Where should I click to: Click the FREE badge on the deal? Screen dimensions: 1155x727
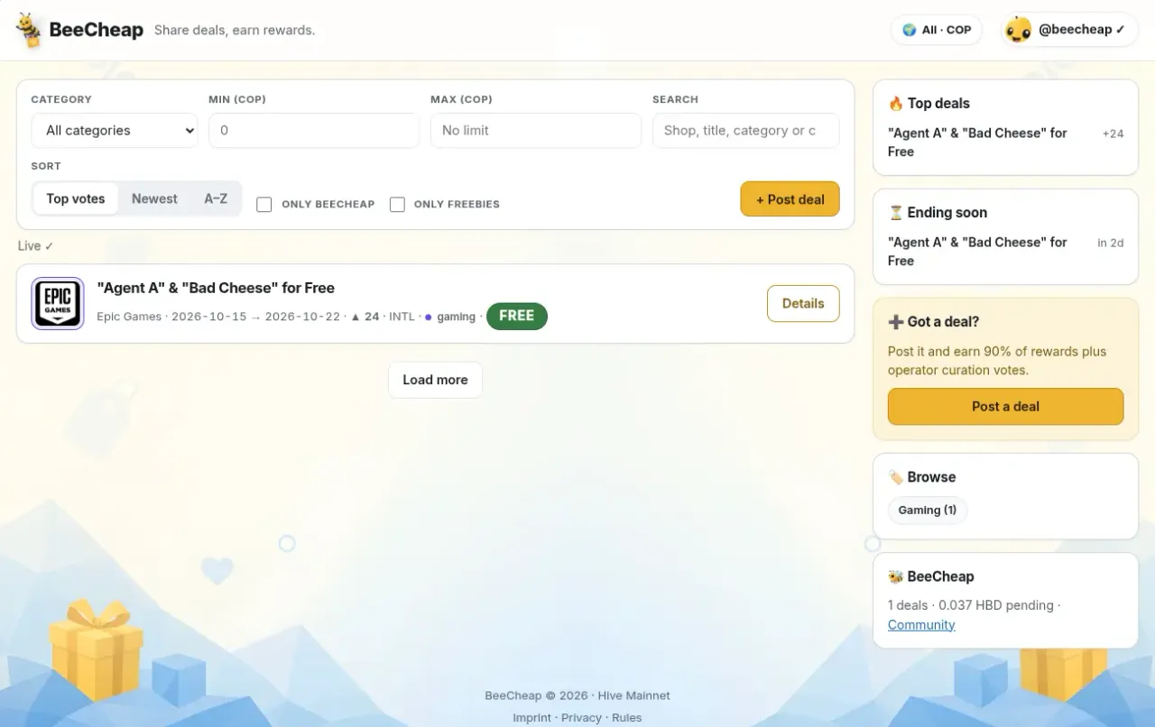point(517,317)
